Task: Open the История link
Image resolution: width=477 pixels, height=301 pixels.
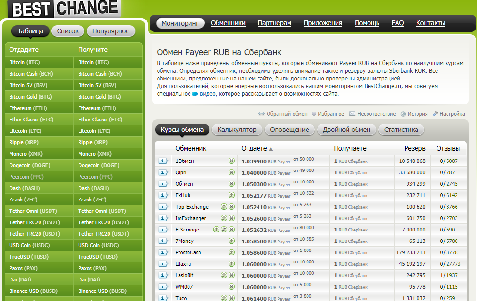Action: tap(417, 114)
